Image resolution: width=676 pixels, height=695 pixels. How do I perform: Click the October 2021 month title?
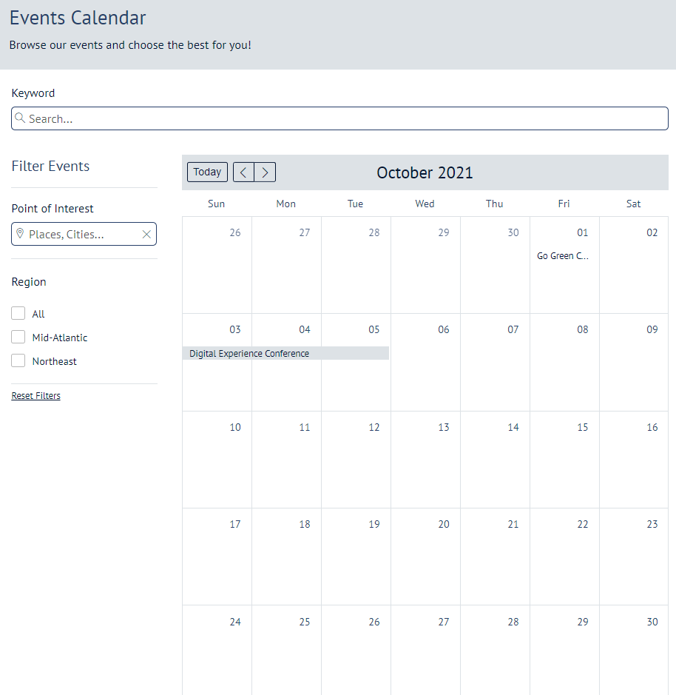[x=425, y=172]
